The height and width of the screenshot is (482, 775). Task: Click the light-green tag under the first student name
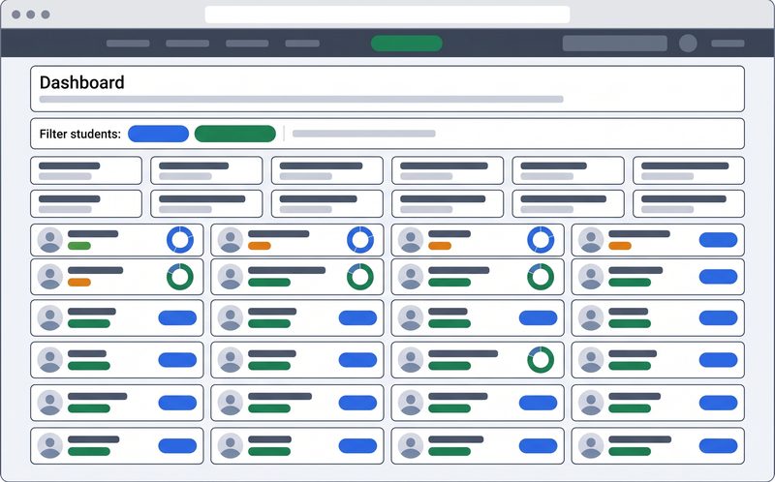(79, 246)
